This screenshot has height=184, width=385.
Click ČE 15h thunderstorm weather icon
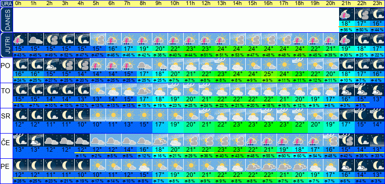click(x=253, y=140)
